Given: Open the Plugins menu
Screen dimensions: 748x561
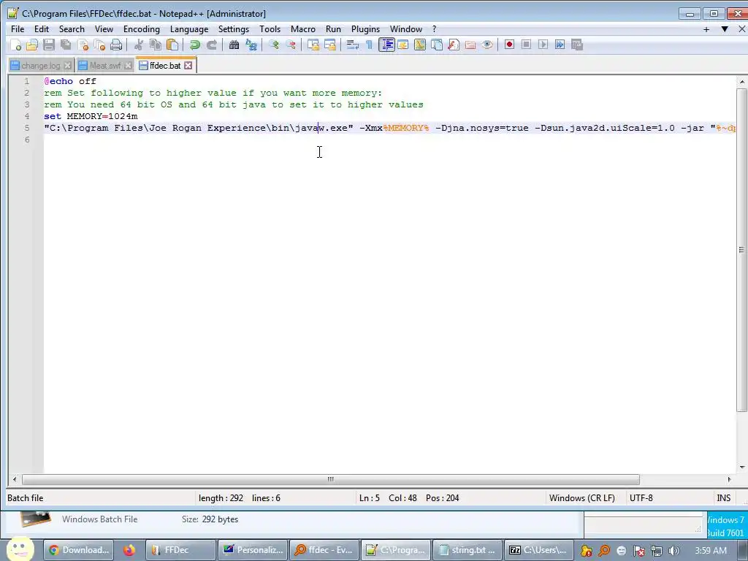Looking at the screenshot, I should [365, 29].
